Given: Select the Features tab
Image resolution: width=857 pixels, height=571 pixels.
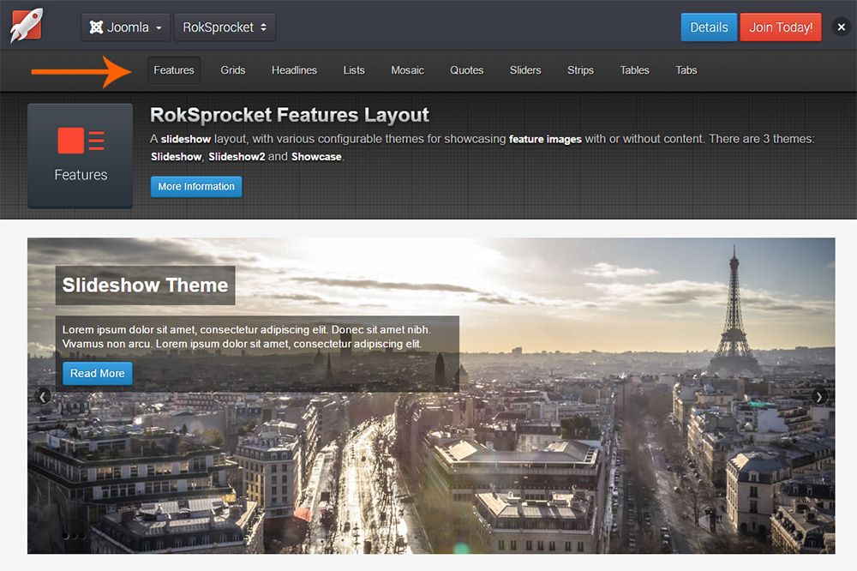Looking at the screenshot, I should click(x=174, y=70).
